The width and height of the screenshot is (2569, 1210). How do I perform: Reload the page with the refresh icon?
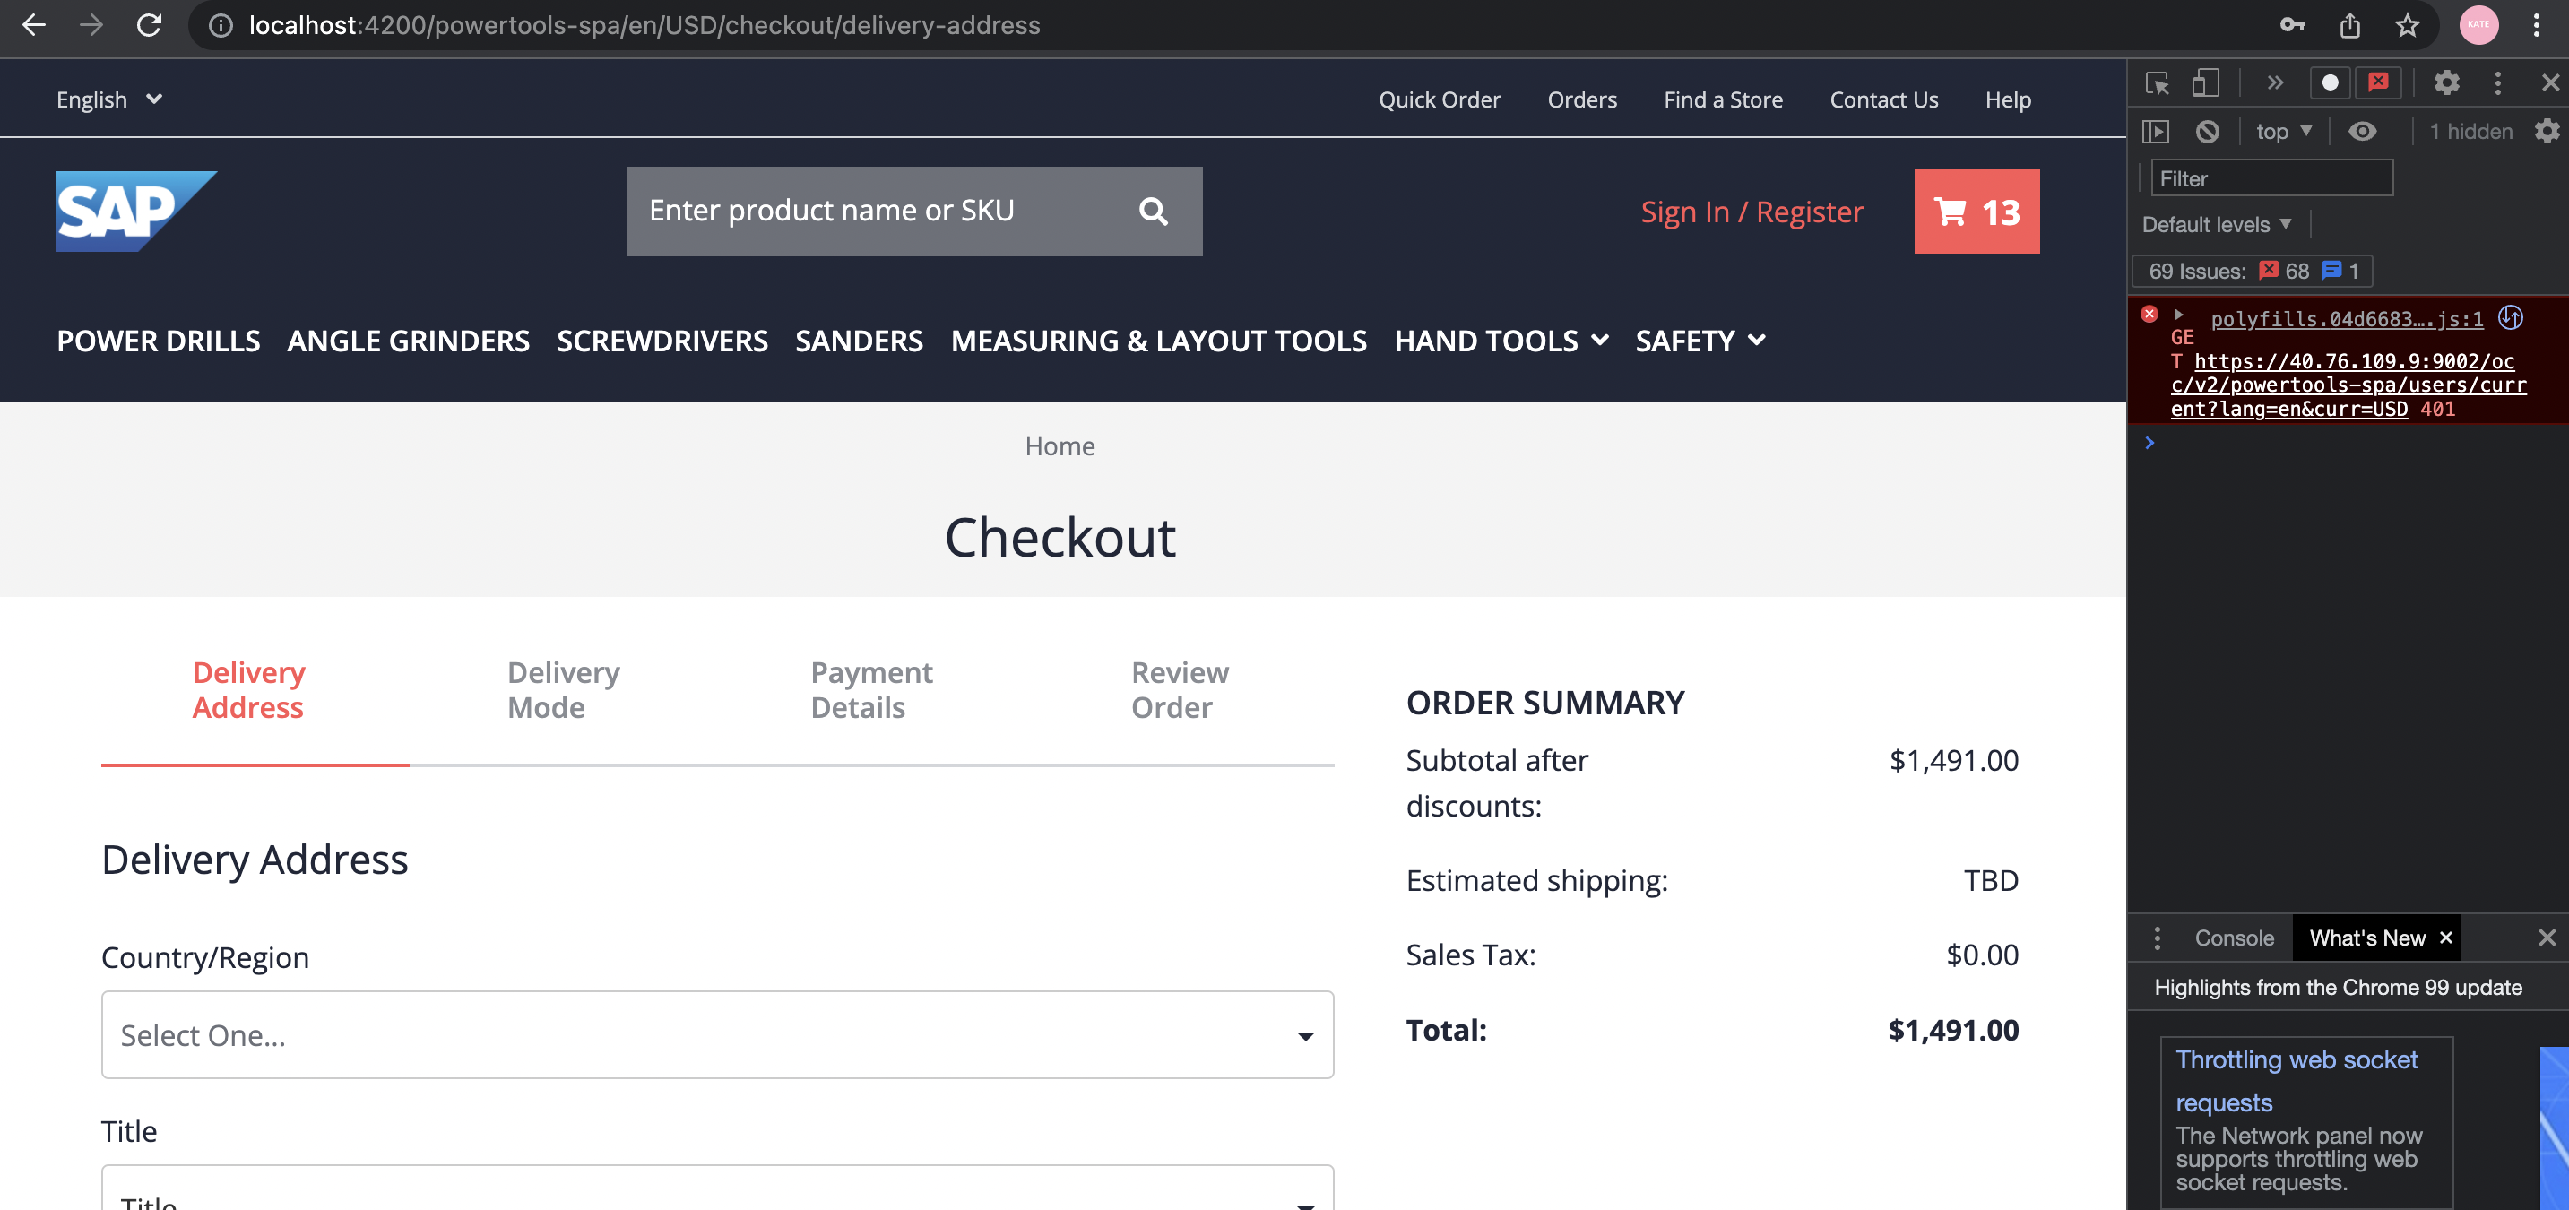point(150,25)
